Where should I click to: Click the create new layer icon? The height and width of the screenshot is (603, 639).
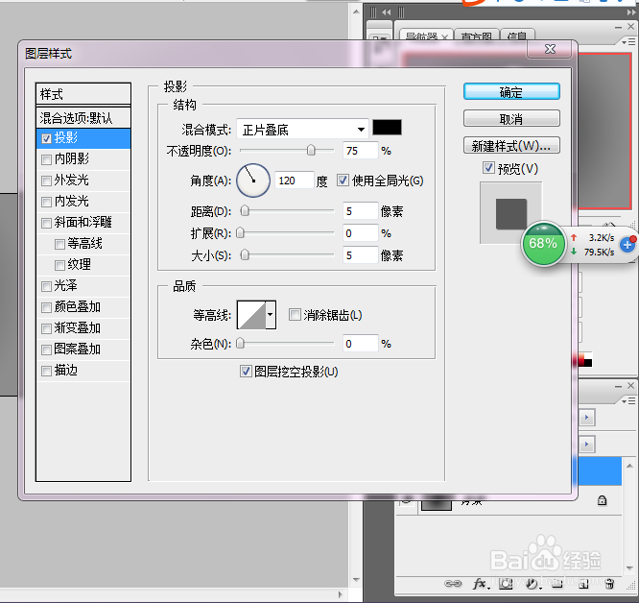(583, 584)
